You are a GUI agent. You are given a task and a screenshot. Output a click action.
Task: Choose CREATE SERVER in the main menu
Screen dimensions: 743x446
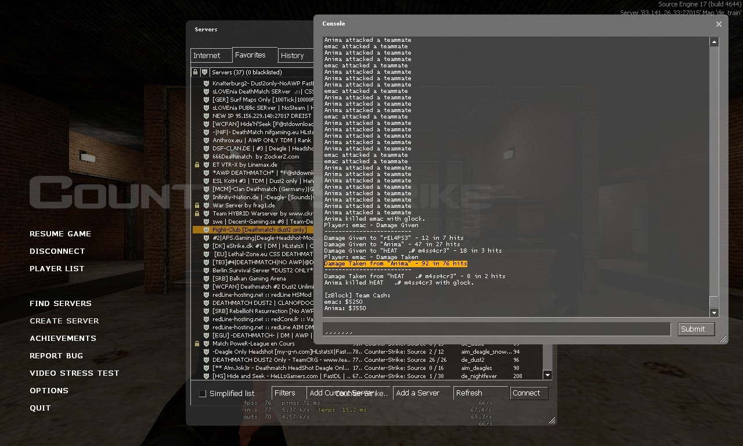[x=64, y=321]
